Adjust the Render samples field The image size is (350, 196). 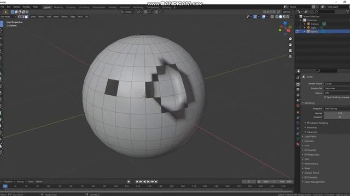coord(337,113)
